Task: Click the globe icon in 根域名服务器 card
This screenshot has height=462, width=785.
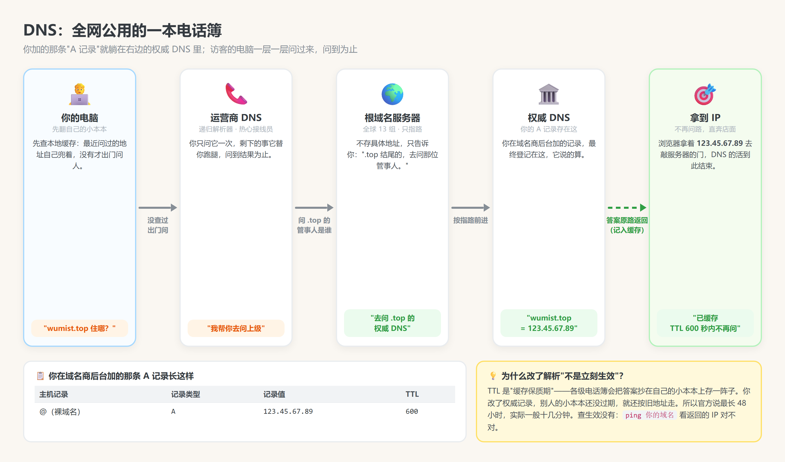Action: point(392,94)
